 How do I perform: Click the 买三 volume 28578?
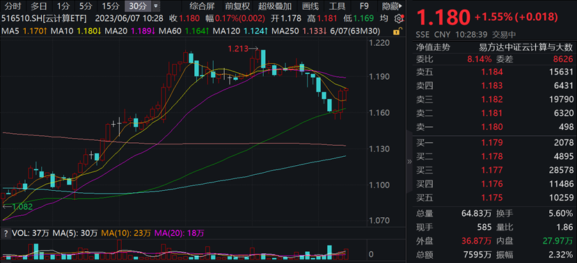click(x=562, y=170)
